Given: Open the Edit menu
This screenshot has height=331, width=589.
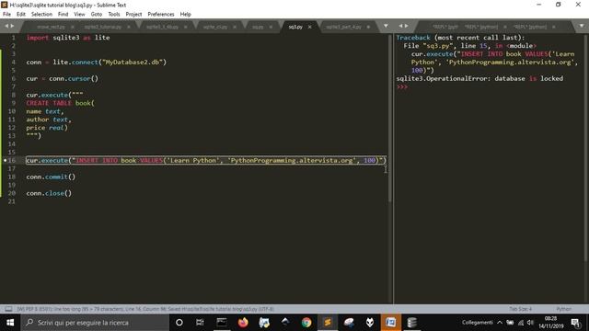Looking at the screenshot, I should pyautogui.click(x=21, y=15).
